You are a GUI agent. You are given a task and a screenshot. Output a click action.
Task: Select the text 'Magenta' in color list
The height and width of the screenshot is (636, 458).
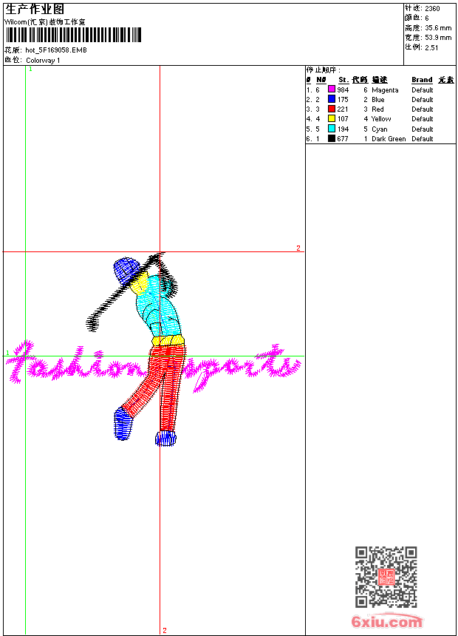[385, 90]
